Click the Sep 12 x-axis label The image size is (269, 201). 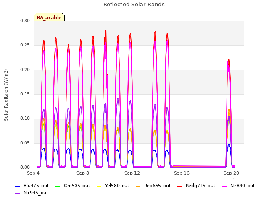click(132, 173)
